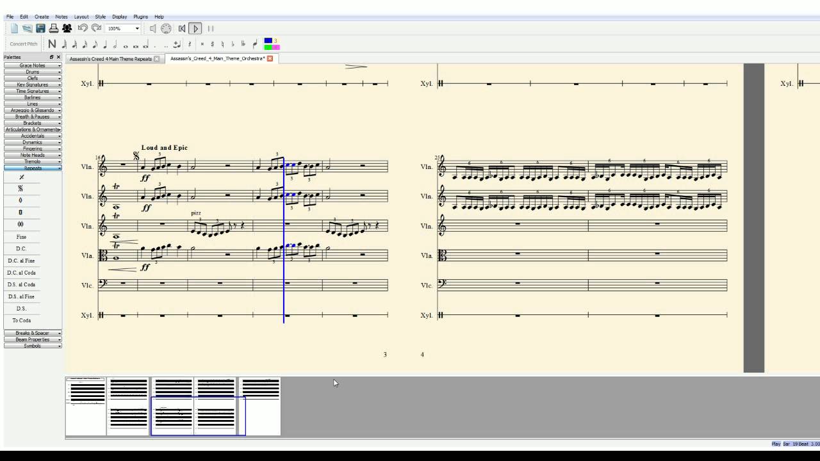820x461 pixels.
Task: Switch to voice 2 (green)
Action: coord(268,47)
